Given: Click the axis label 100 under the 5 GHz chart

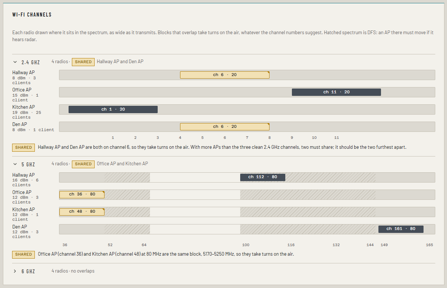Looking at the screenshot, I should click(x=246, y=245).
